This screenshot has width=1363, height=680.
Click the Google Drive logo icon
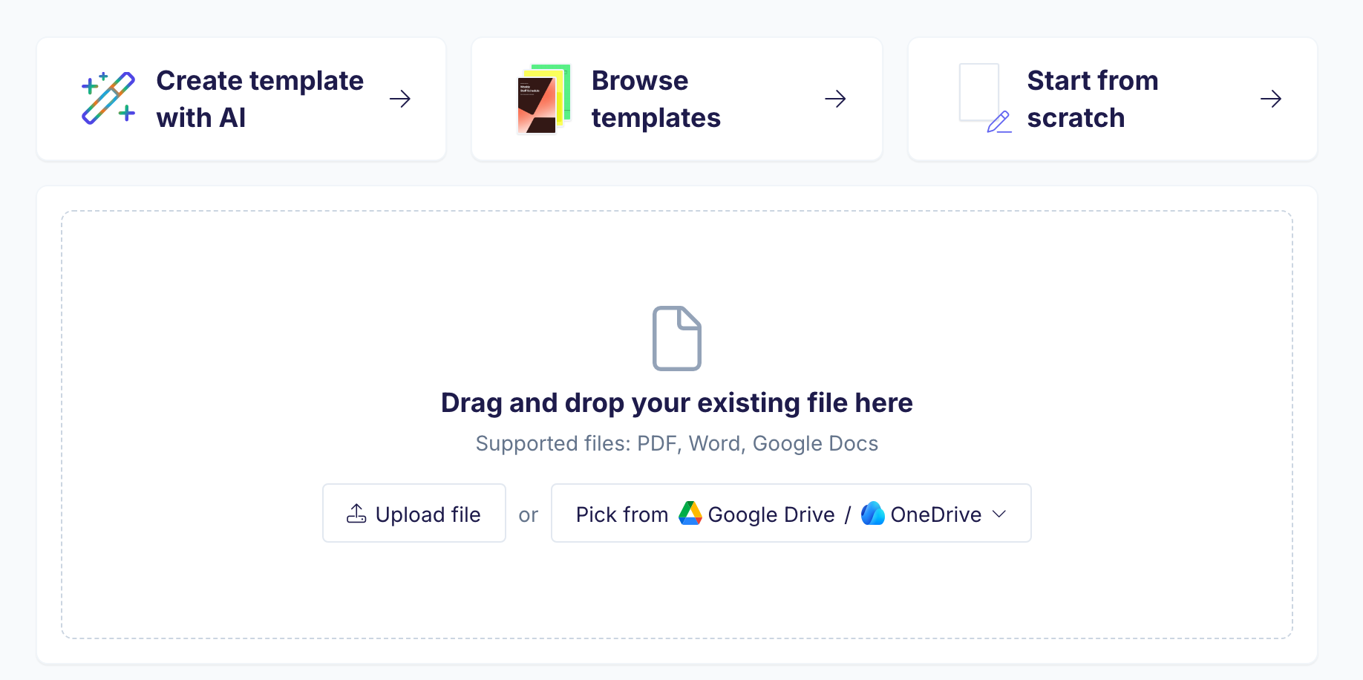click(x=690, y=513)
